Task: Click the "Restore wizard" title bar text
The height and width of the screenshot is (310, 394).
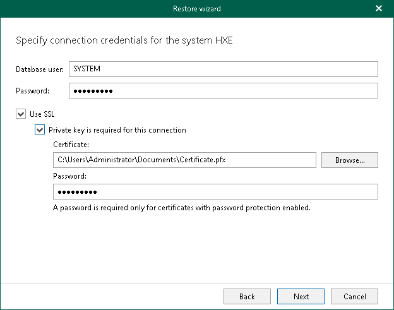Action: [x=197, y=9]
